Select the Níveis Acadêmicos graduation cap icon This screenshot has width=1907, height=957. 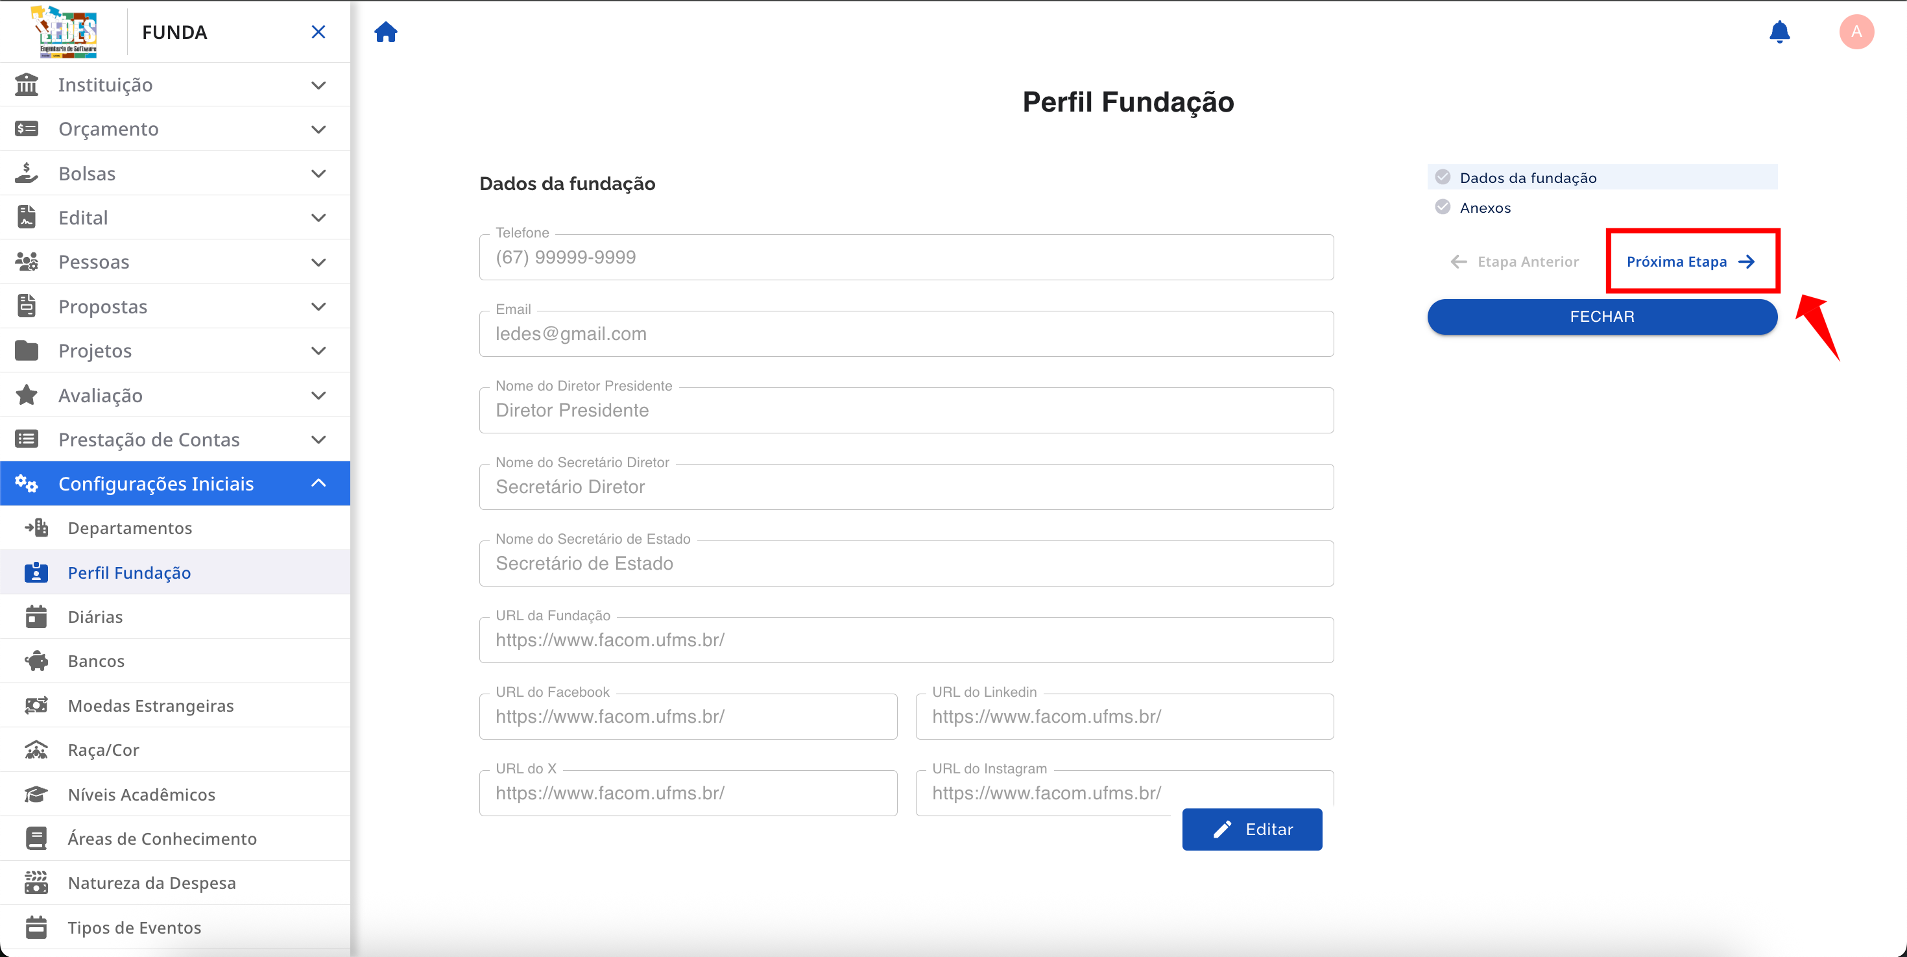(x=36, y=794)
